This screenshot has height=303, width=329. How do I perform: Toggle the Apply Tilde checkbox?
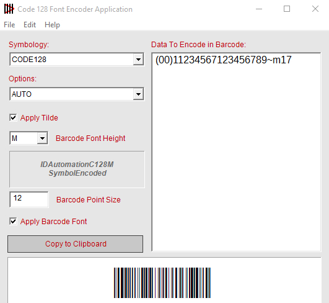(x=13, y=117)
